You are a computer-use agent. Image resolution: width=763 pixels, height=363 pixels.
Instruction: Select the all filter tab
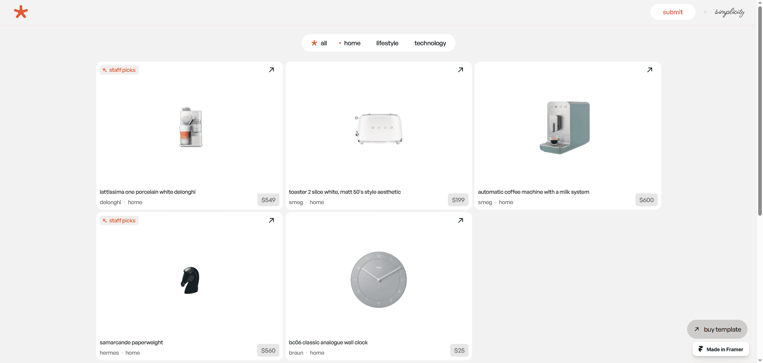[x=319, y=43]
